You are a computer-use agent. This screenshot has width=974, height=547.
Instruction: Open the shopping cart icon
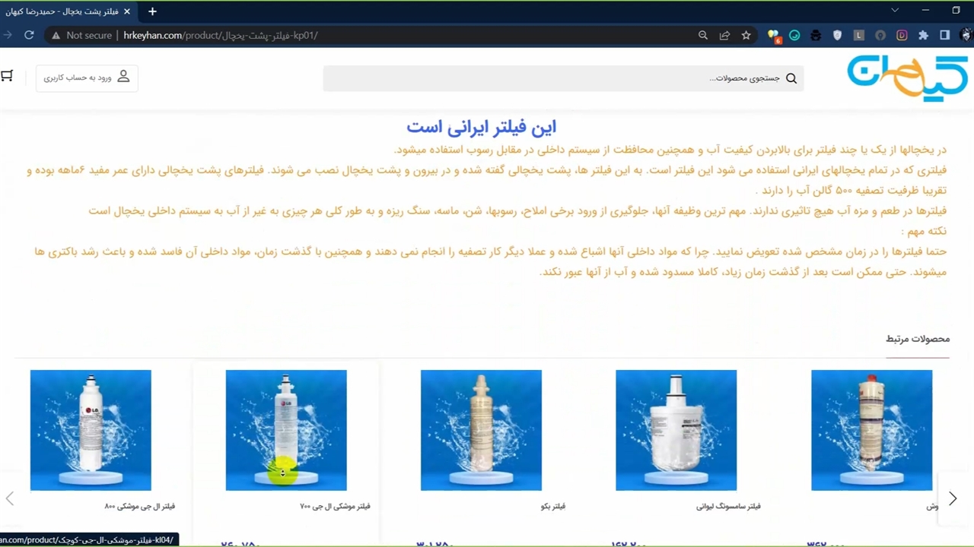click(x=7, y=76)
